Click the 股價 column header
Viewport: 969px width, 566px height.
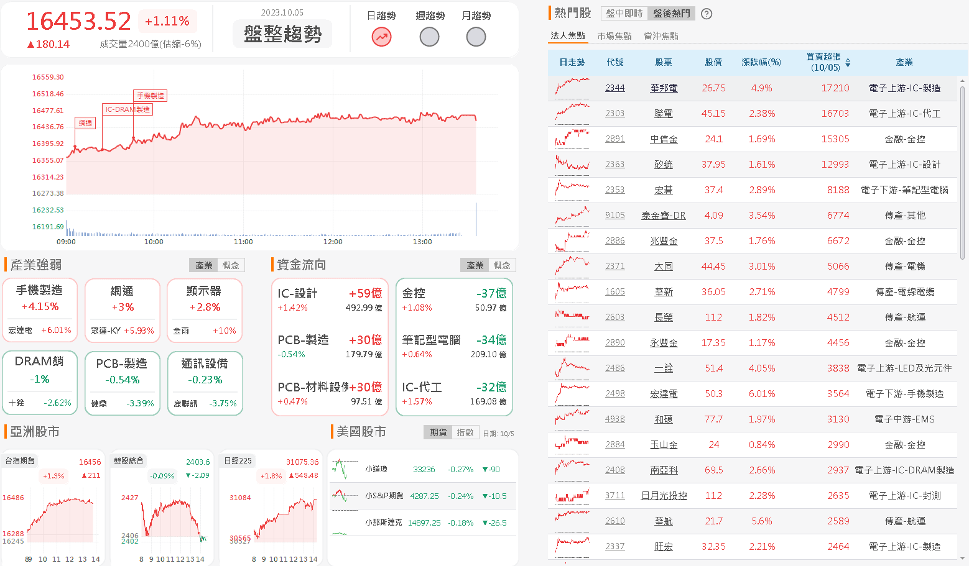(713, 63)
